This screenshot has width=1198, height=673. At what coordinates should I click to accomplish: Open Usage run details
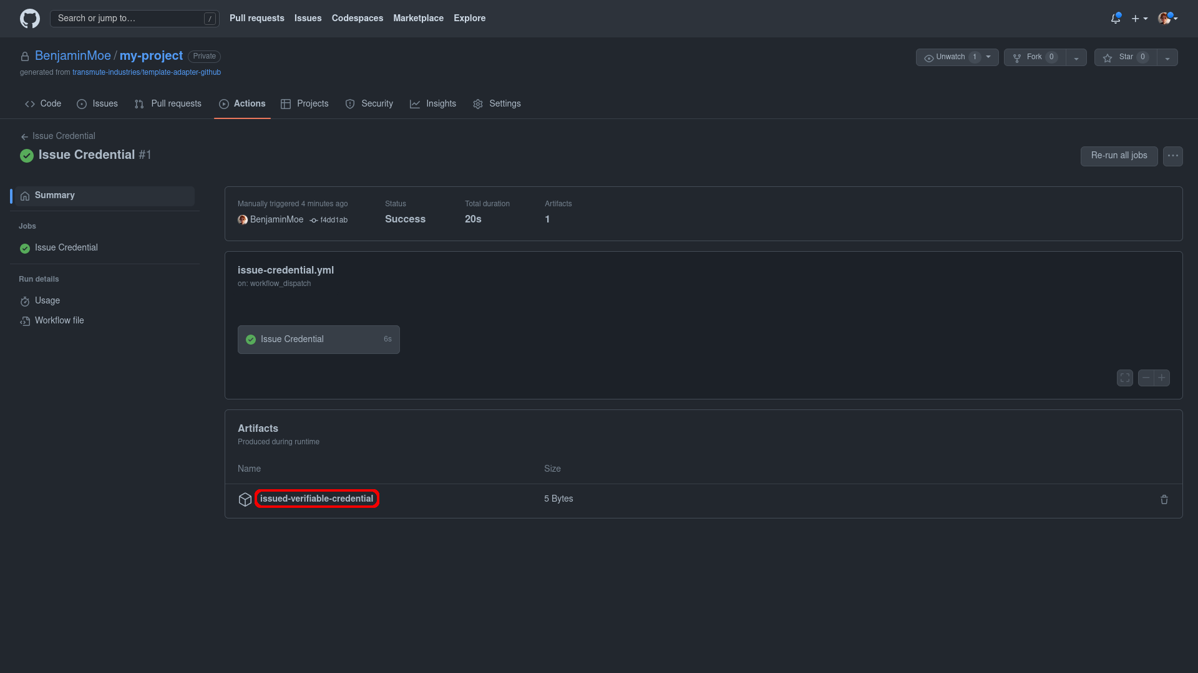(x=104, y=301)
